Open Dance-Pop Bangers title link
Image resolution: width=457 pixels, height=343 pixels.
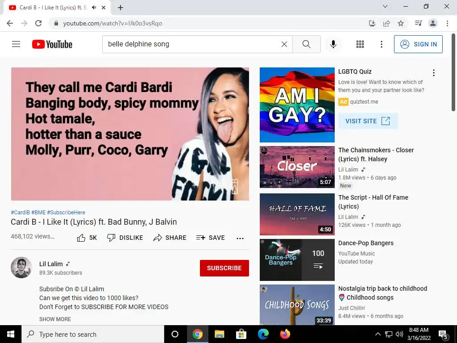(x=366, y=243)
